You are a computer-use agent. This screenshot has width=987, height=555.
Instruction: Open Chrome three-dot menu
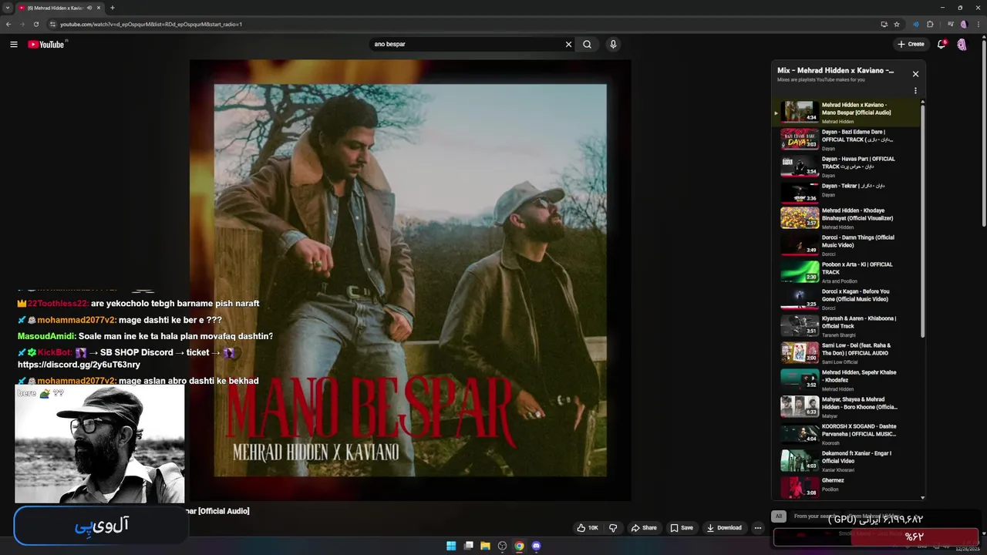coord(979,24)
